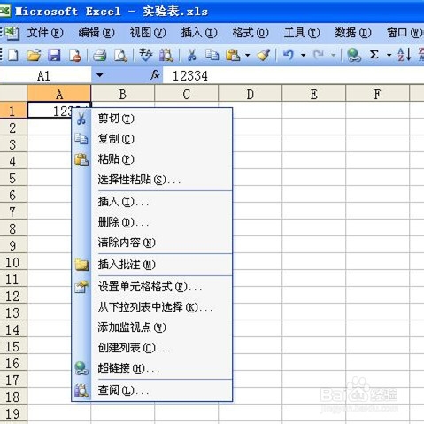The height and width of the screenshot is (424, 424).
Task: Open the 工具(T) menu
Action: click(302, 33)
